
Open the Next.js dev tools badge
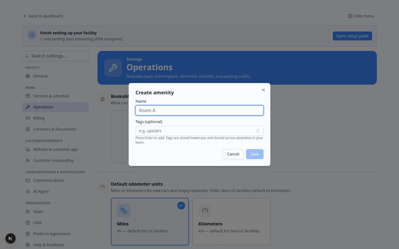point(11,238)
